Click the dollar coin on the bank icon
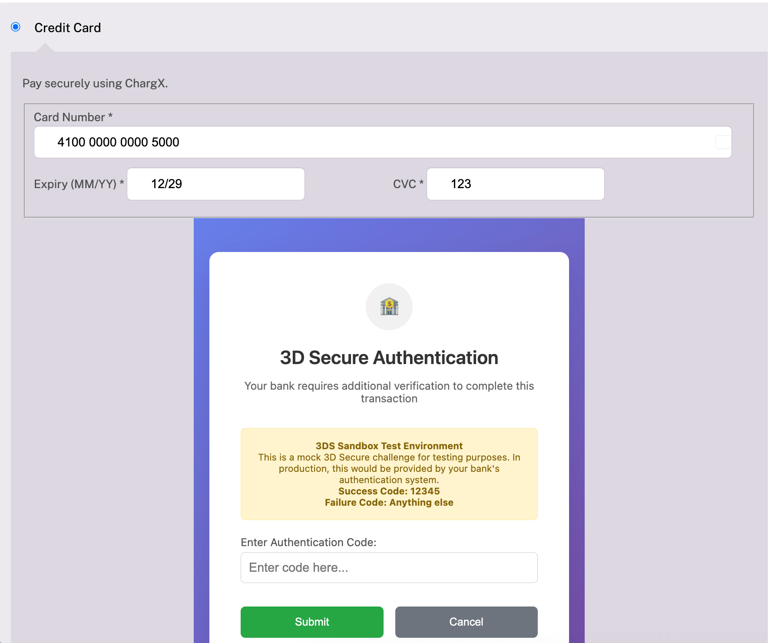The image size is (768, 643). point(389,303)
